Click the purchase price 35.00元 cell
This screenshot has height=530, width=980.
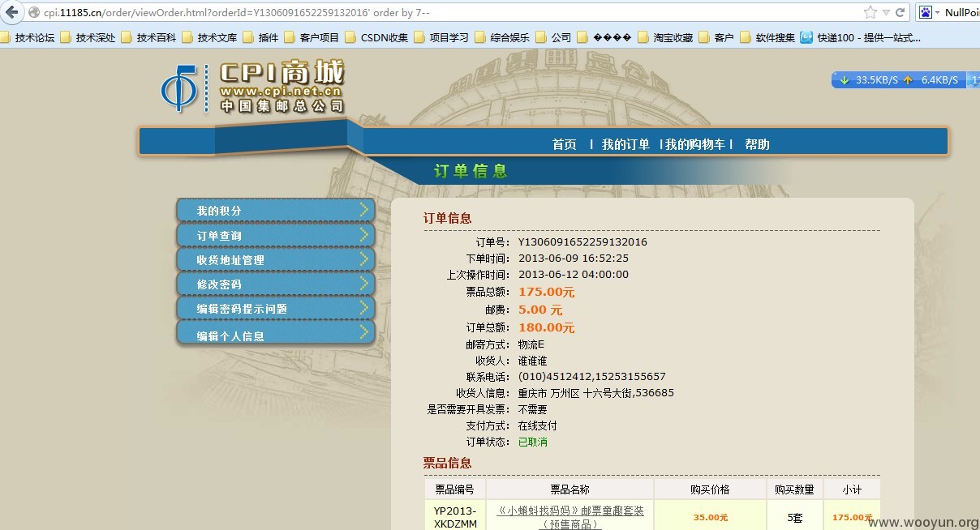[710, 517]
